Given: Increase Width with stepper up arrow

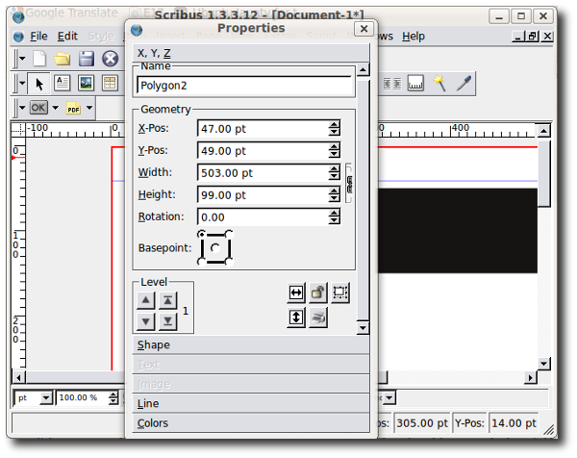Looking at the screenshot, I should (334, 169).
